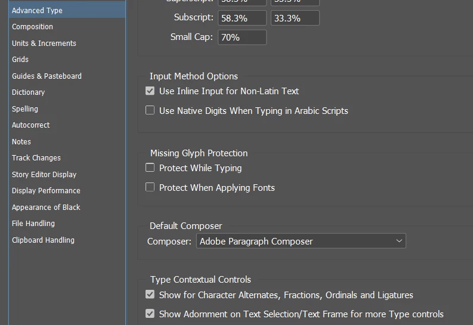Enable Use Native Digits in Arabic Scripts
Viewport: 473px width, 325px height.
coord(150,110)
